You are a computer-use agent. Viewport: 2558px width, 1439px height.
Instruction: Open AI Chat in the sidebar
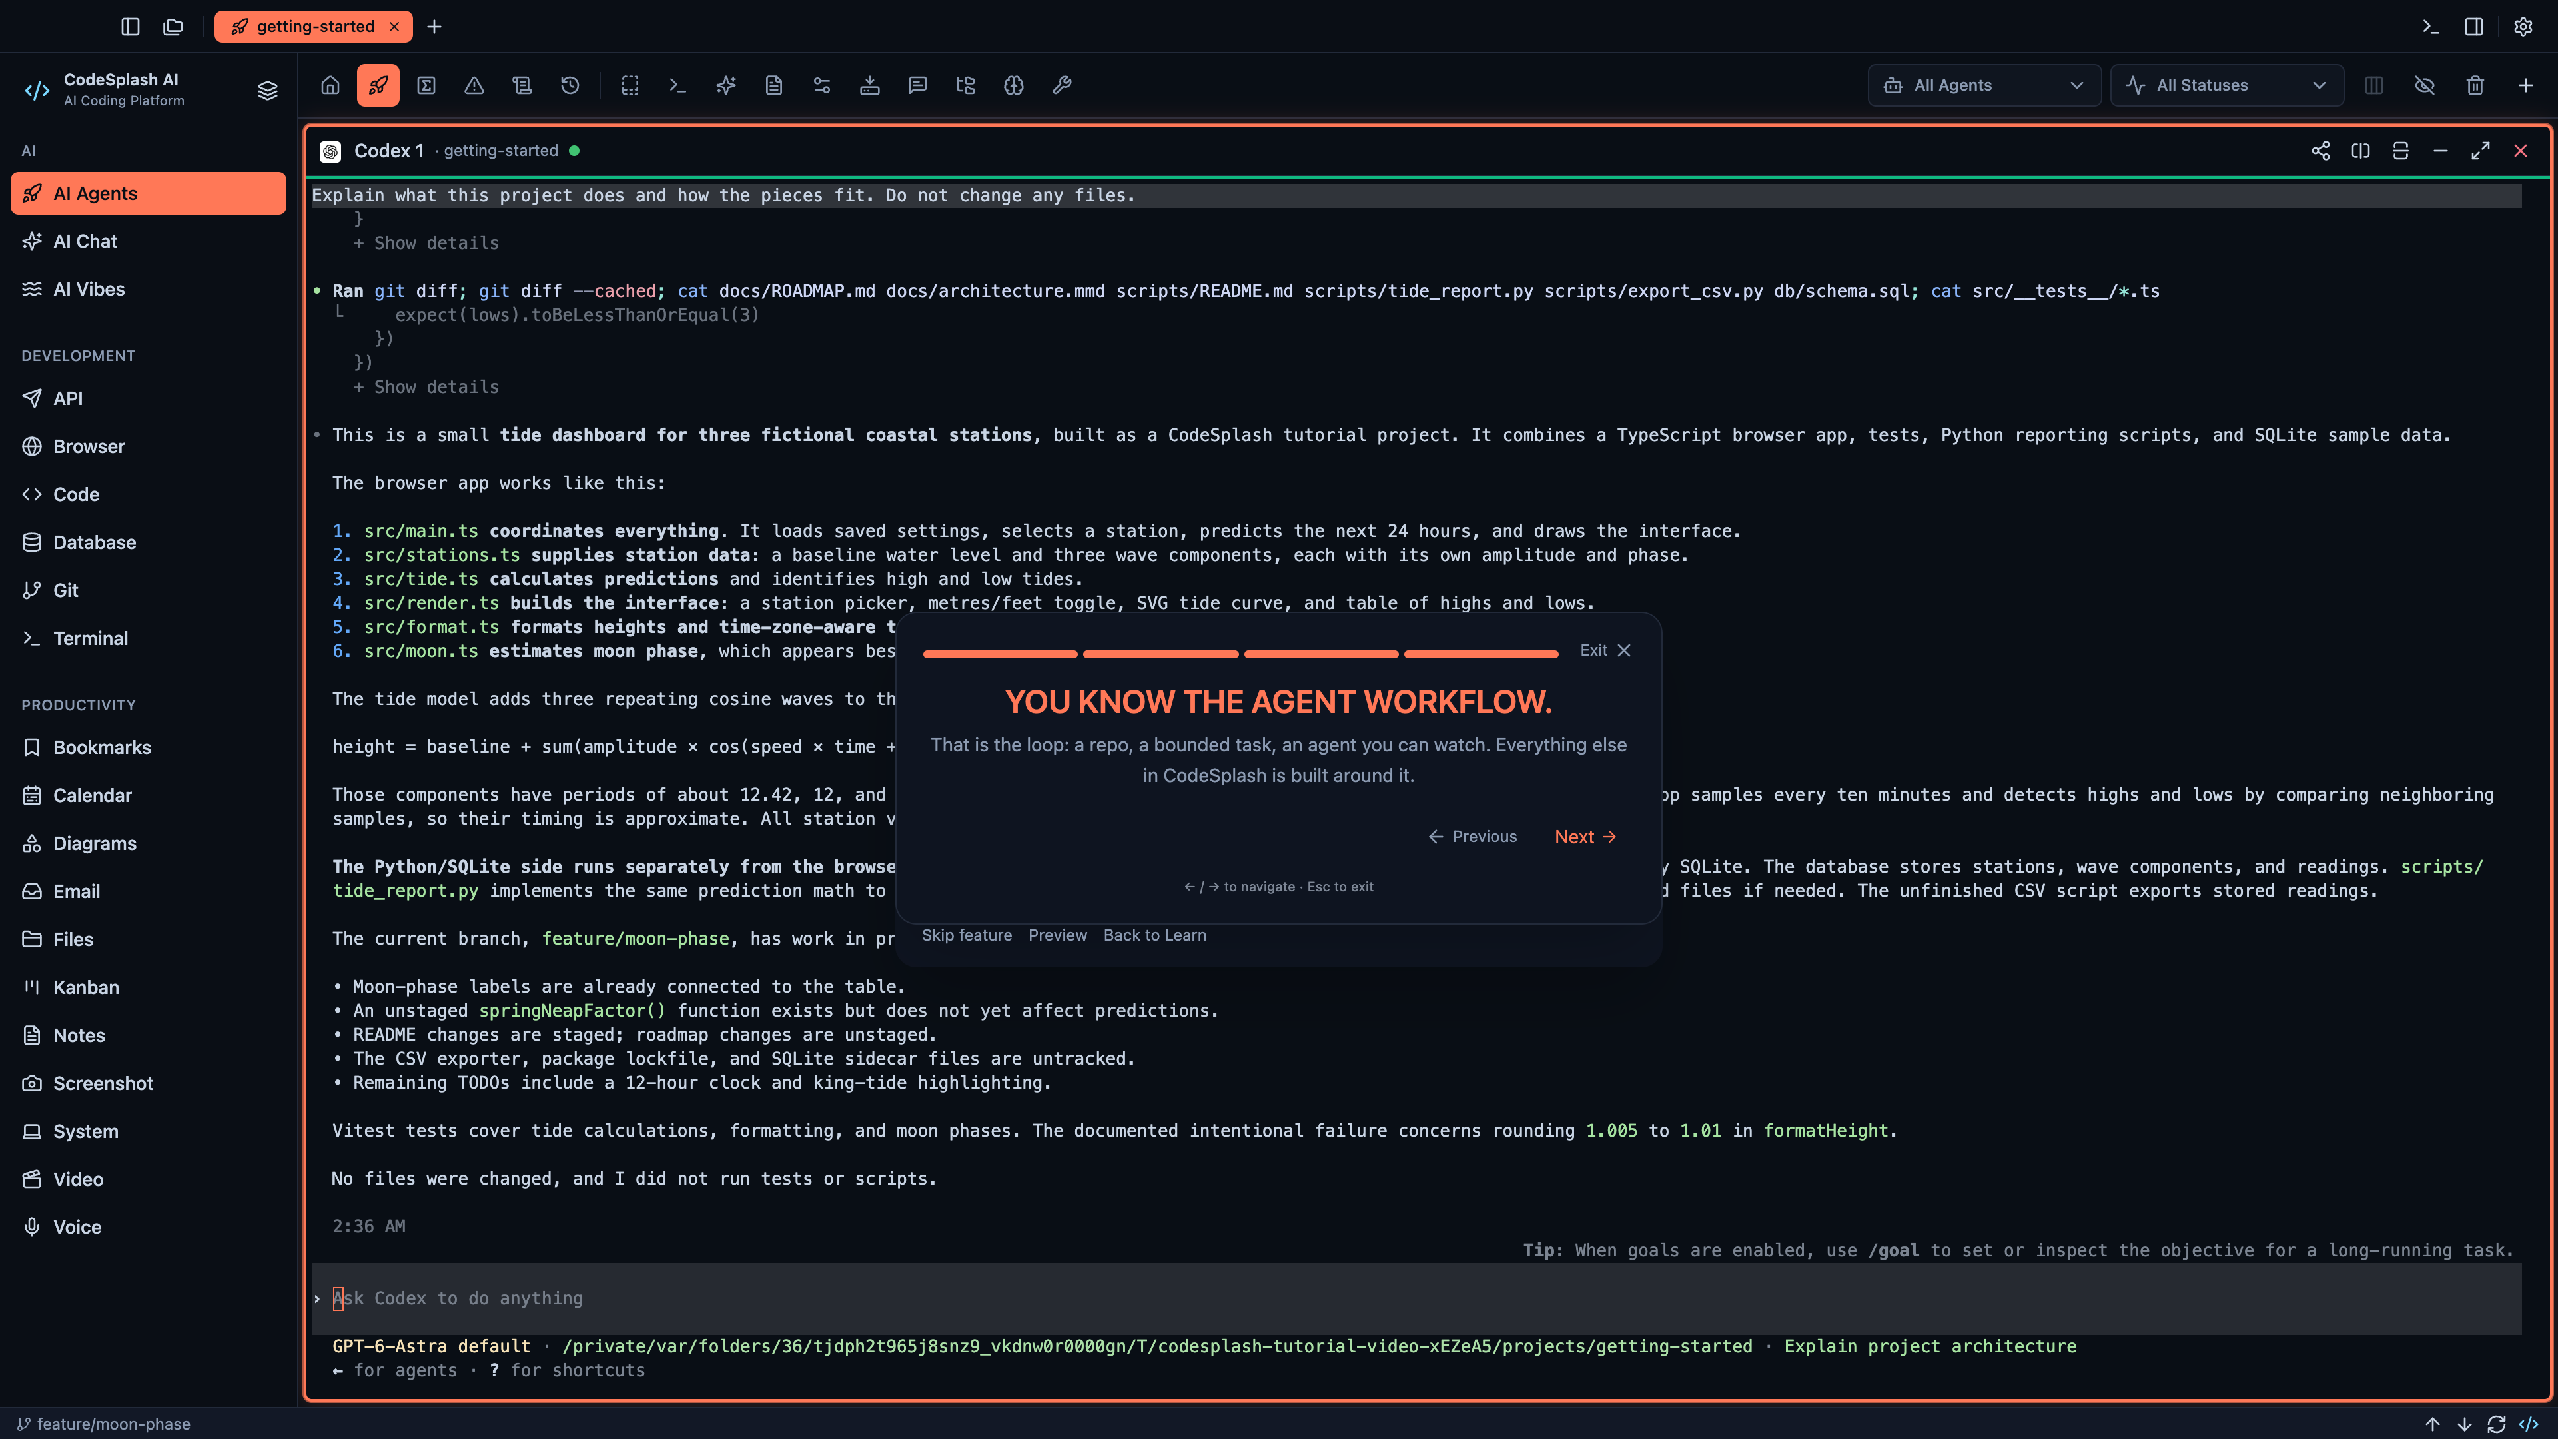(149, 241)
